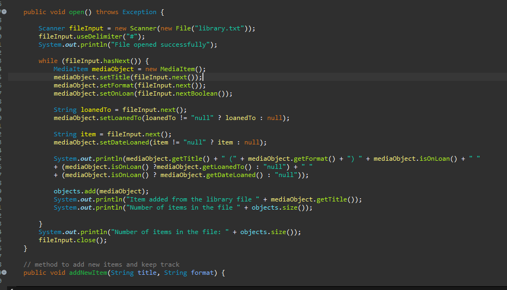Click the 'setLoanedTo' method call

pyautogui.click(x=120, y=118)
